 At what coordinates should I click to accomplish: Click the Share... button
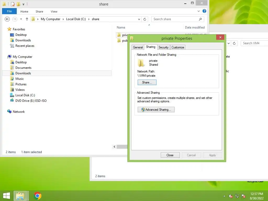point(147,82)
